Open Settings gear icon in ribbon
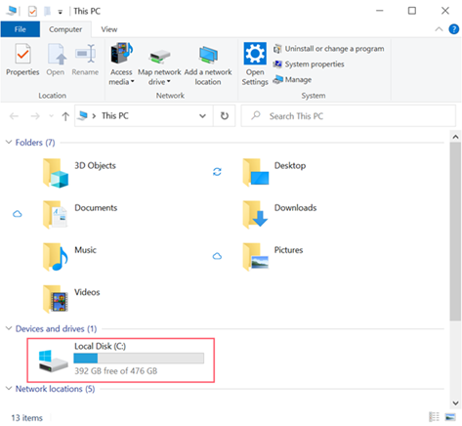Viewport: 462px width, 426px height. pyautogui.click(x=255, y=54)
